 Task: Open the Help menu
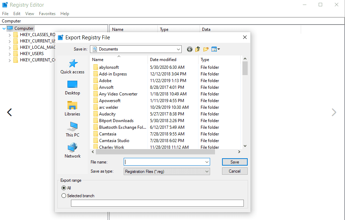65,14
